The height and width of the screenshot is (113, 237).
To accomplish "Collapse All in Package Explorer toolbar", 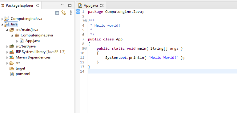I will point(57,13).
